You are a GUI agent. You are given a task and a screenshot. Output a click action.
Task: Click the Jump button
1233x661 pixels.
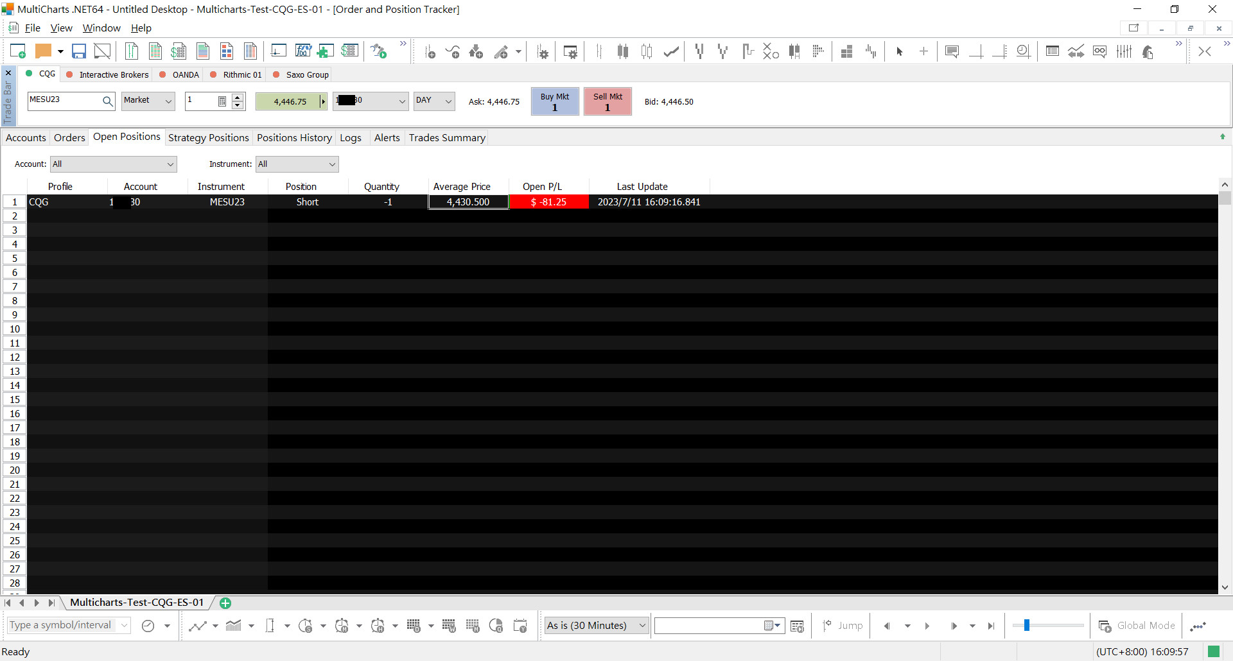[x=843, y=626]
